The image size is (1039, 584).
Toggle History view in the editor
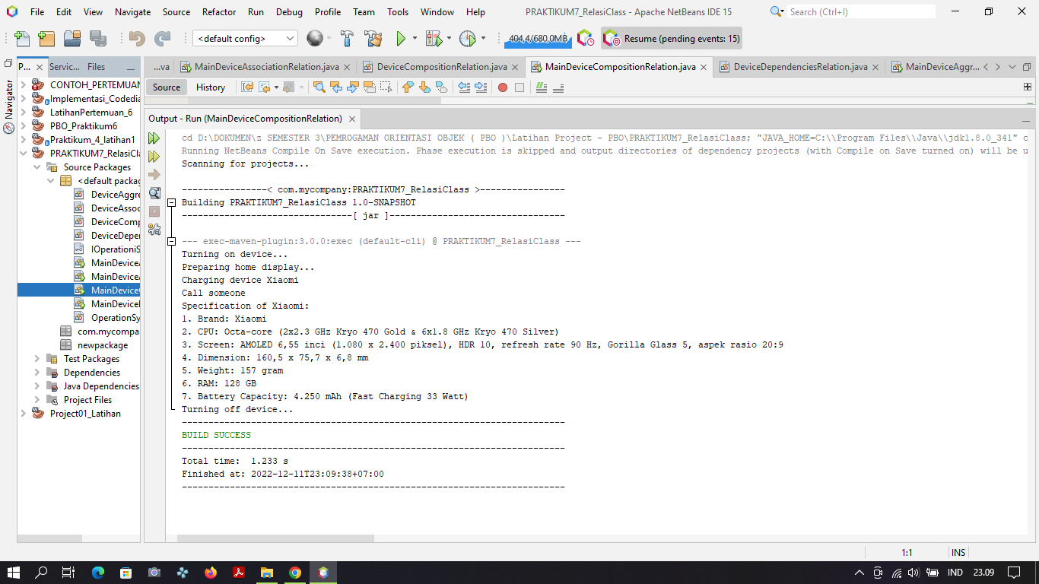coord(211,87)
